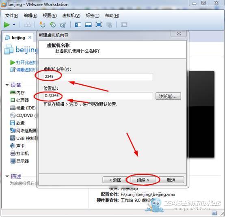Click the full screen mode icon
This screenshot has width=225, height=217.
[x=99, y=25]
